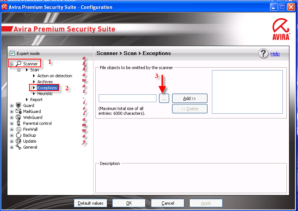Expand the General tree node
The image size is (298, 211).
click(12, 147)
